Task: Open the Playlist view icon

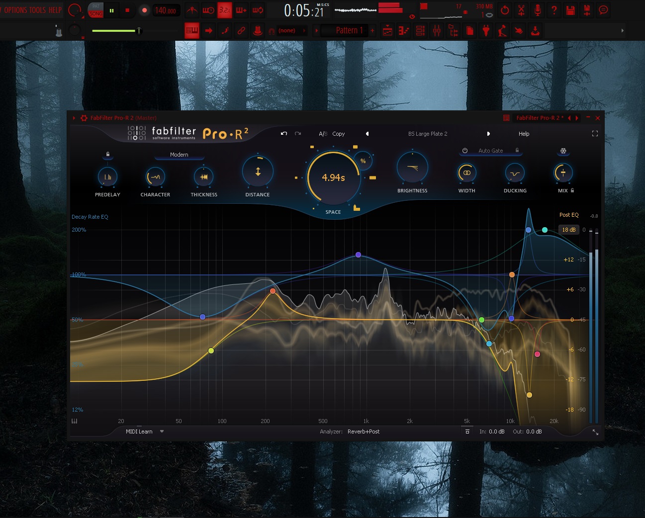Action: 387,31
